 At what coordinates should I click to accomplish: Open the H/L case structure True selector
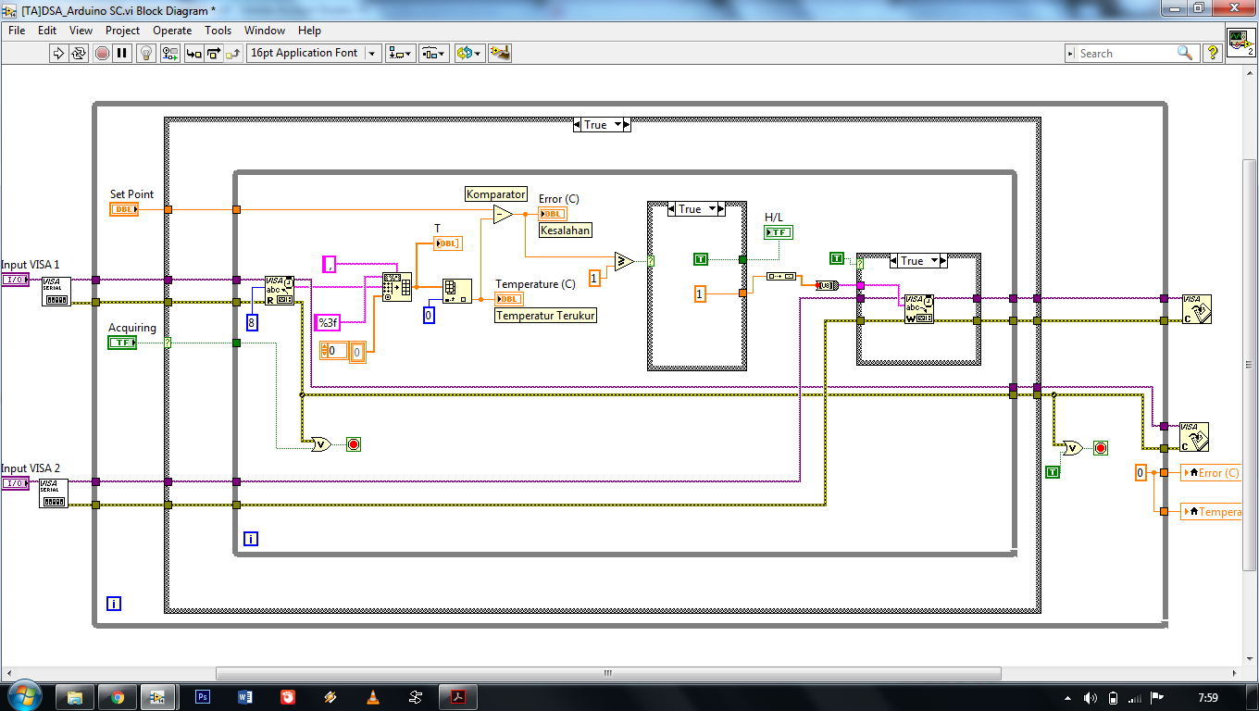click(695, 209)
